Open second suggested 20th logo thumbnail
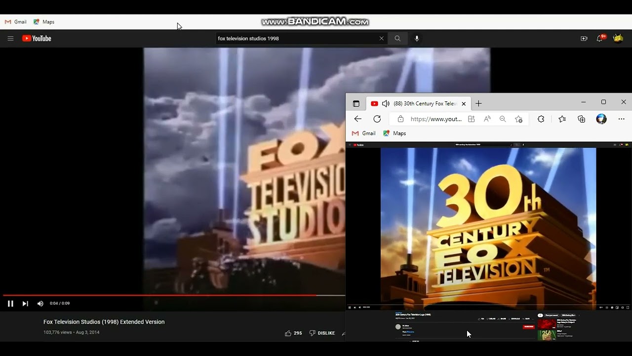The height and width of the screenshot is (356, 632). 547,335
